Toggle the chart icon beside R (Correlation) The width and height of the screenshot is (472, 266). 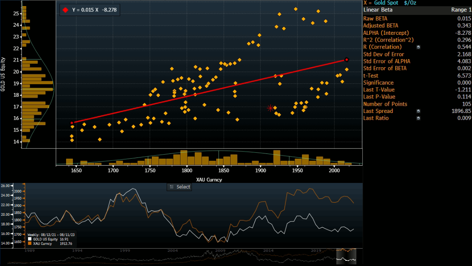point(418,47)
